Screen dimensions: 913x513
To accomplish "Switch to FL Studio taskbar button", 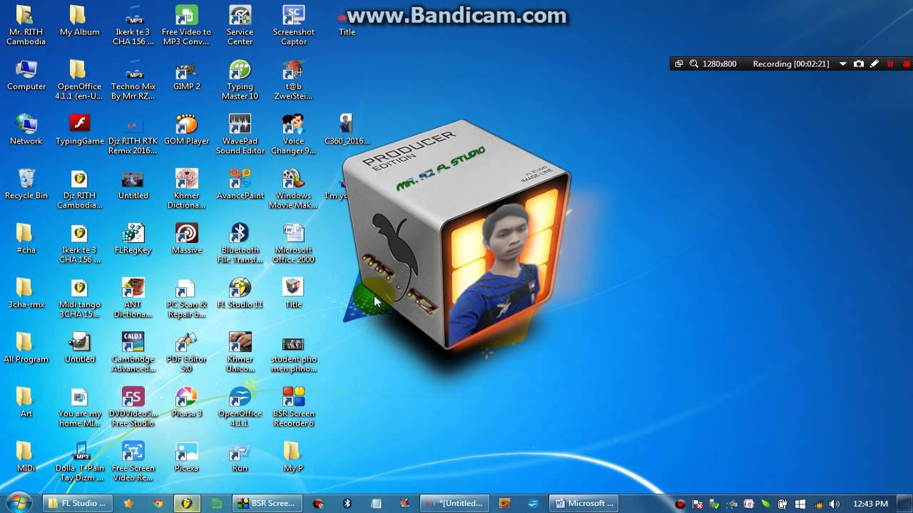I will click(x=78, y=503).
